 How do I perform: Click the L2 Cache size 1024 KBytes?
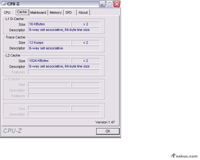(x=49, y=61)
